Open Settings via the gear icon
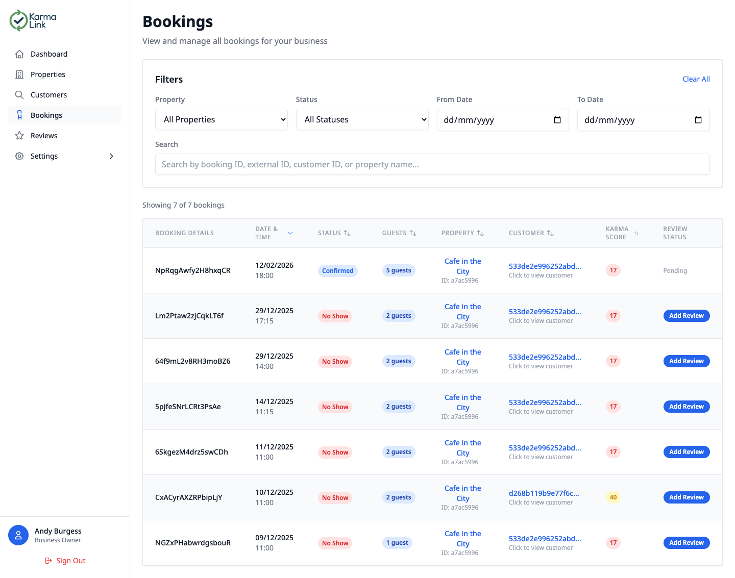 19,156
